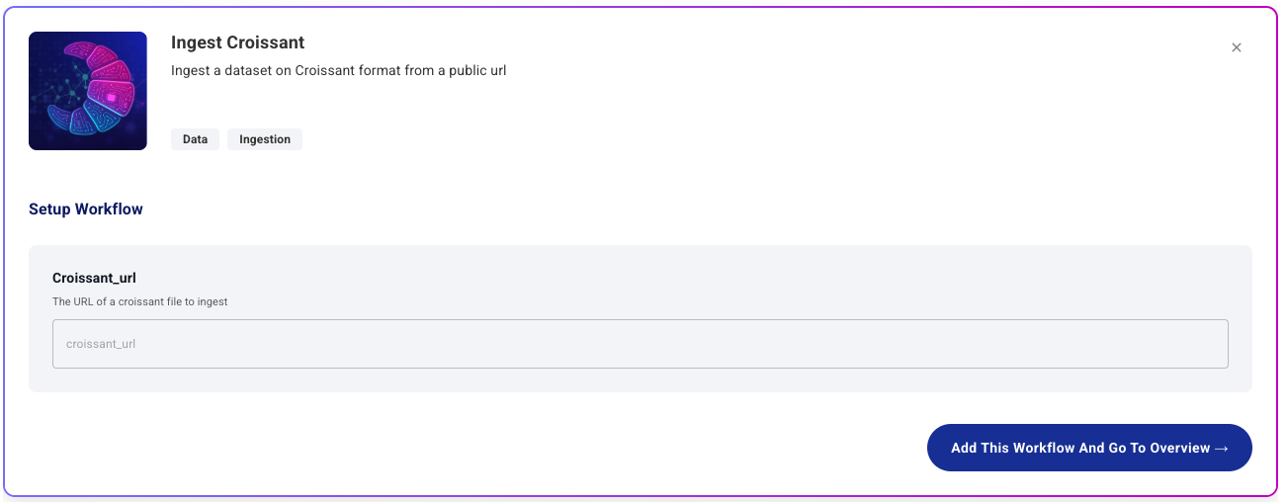Click the croissant workflow thumbnail image
Screen dimensions: 1286x502
(x=88, y=91)
